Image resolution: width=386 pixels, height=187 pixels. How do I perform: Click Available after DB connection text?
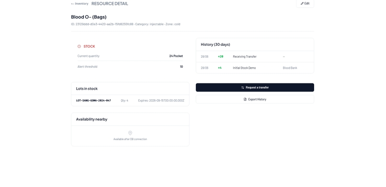130,139
